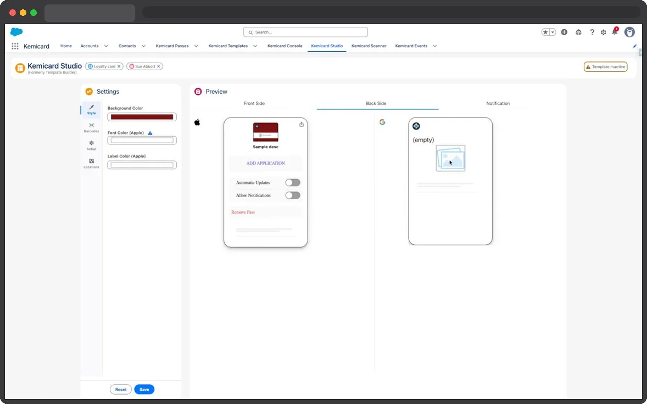Open the Label Color (Apple) picker
The width and height of the screenshot is (647, 404).
(142, 165)
